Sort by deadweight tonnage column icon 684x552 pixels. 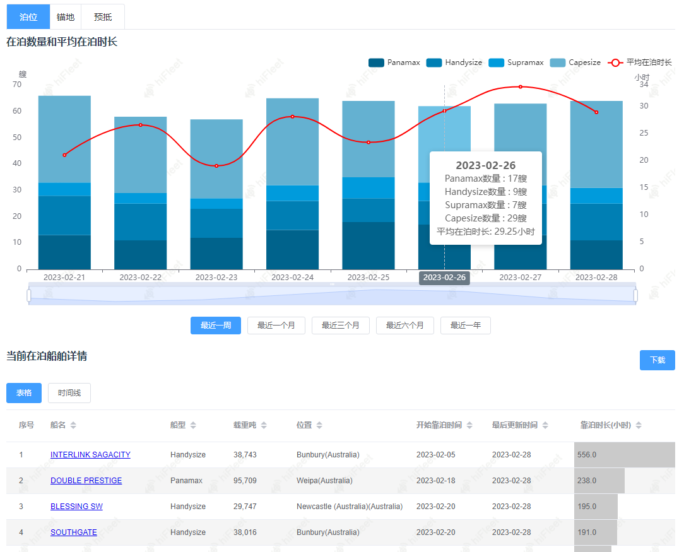tap(264, 426)
